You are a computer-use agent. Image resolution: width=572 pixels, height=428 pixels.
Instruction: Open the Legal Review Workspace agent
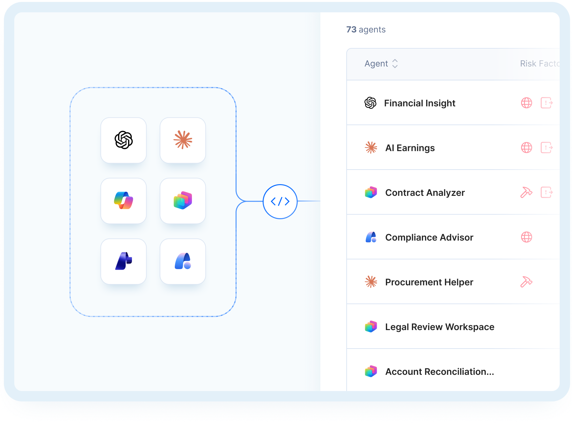pyautogui.click(x=440, y=327)
